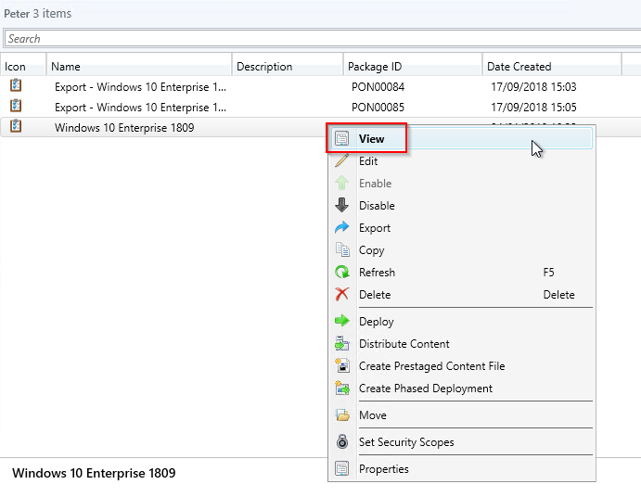
Task: Select Create Prestaged Content File
Action: click(431, 366)
